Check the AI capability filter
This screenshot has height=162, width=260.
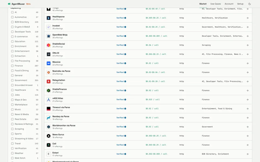point(12,12)
